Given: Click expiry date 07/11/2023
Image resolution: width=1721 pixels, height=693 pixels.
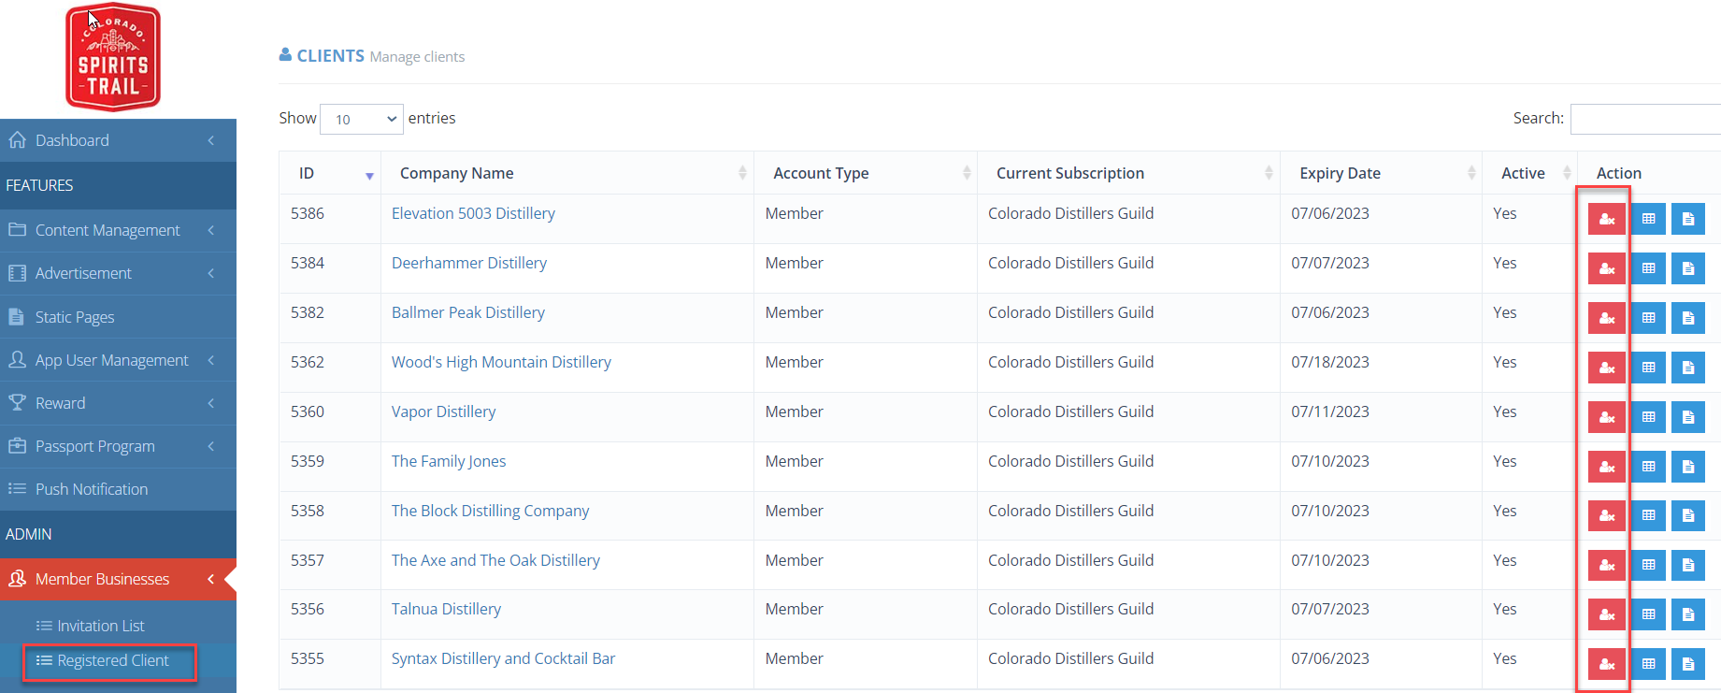Looking at the screenshot, I should click(x=1330, y=411).
